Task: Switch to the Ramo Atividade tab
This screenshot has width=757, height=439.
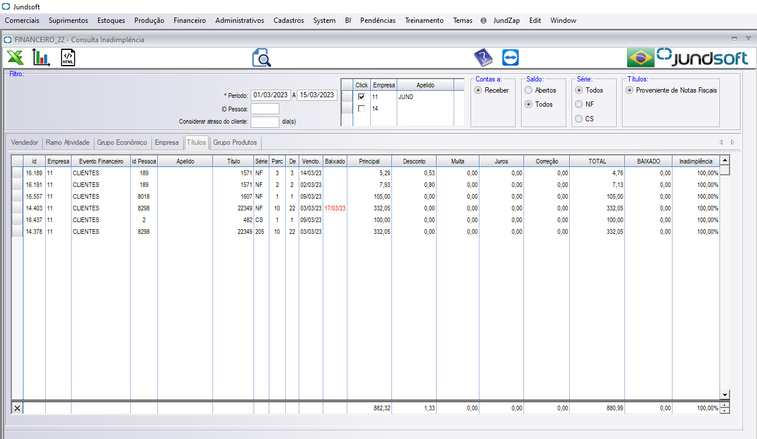Action: point(67,142)
